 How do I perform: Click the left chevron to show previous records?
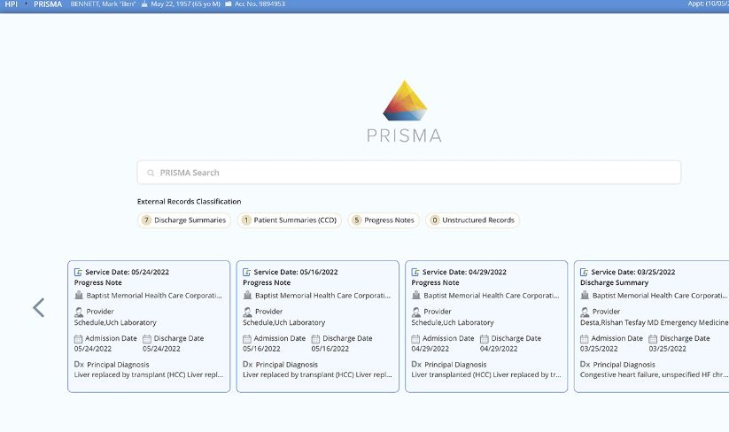coord(39,307)
